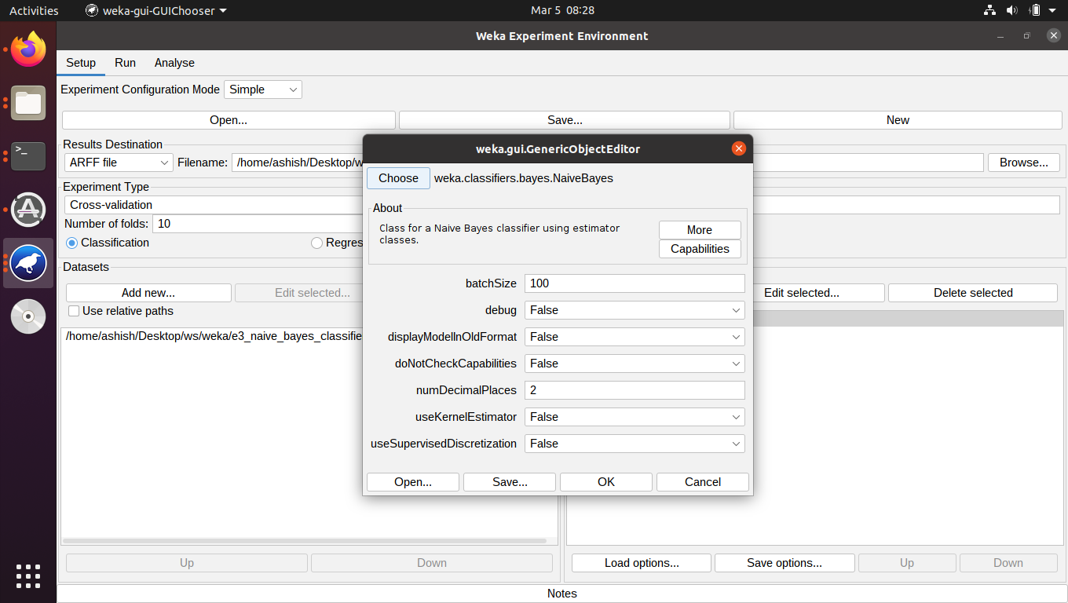Click the Activities button
The image size is (1068, 603).
coord(34,10)
